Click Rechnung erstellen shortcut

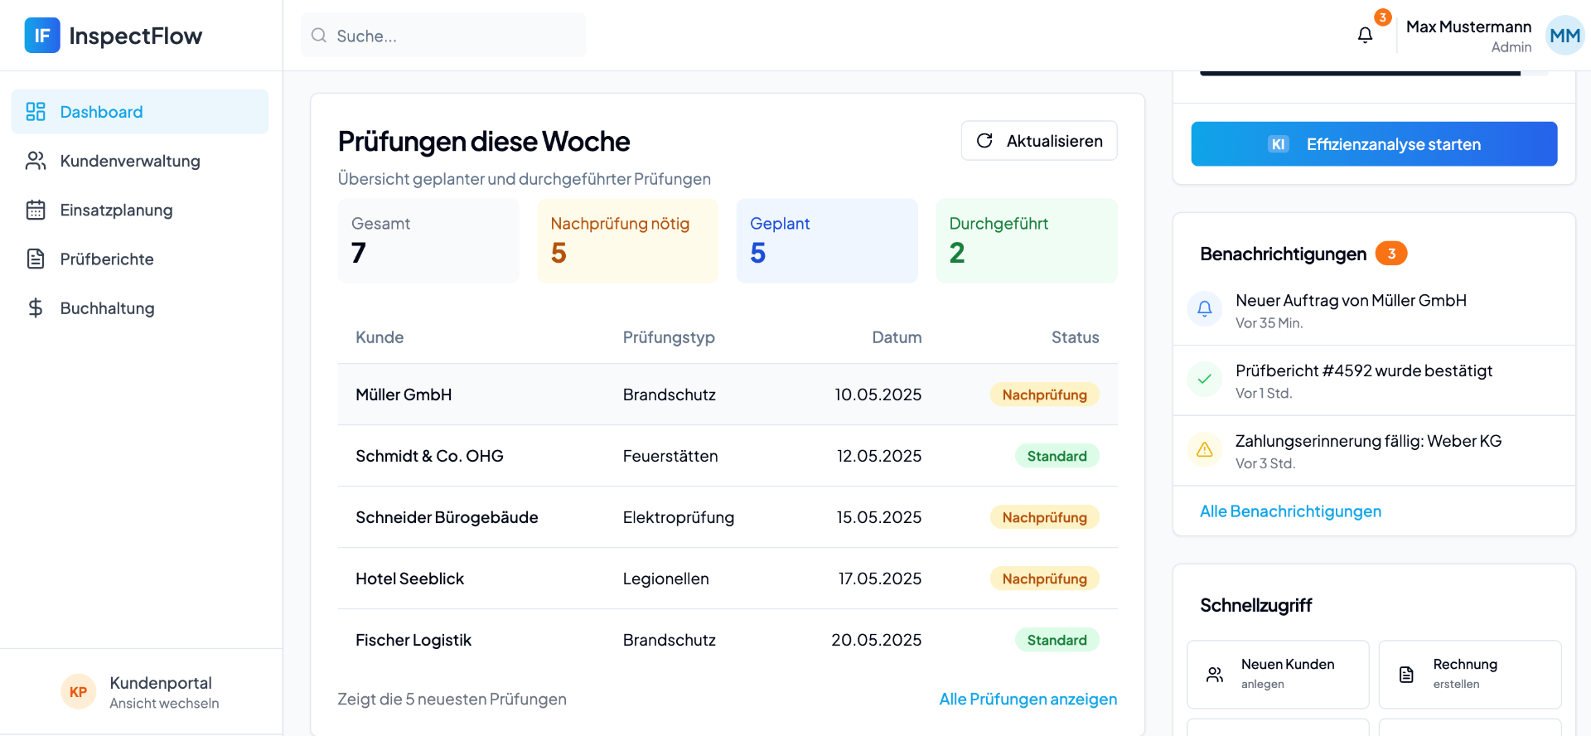[1470, 675]
